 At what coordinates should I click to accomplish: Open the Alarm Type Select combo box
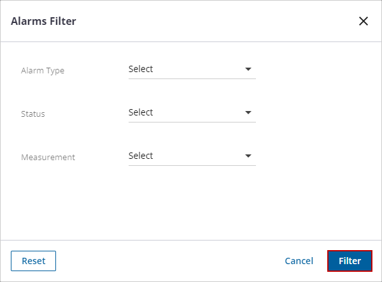[x=191, y=69]
